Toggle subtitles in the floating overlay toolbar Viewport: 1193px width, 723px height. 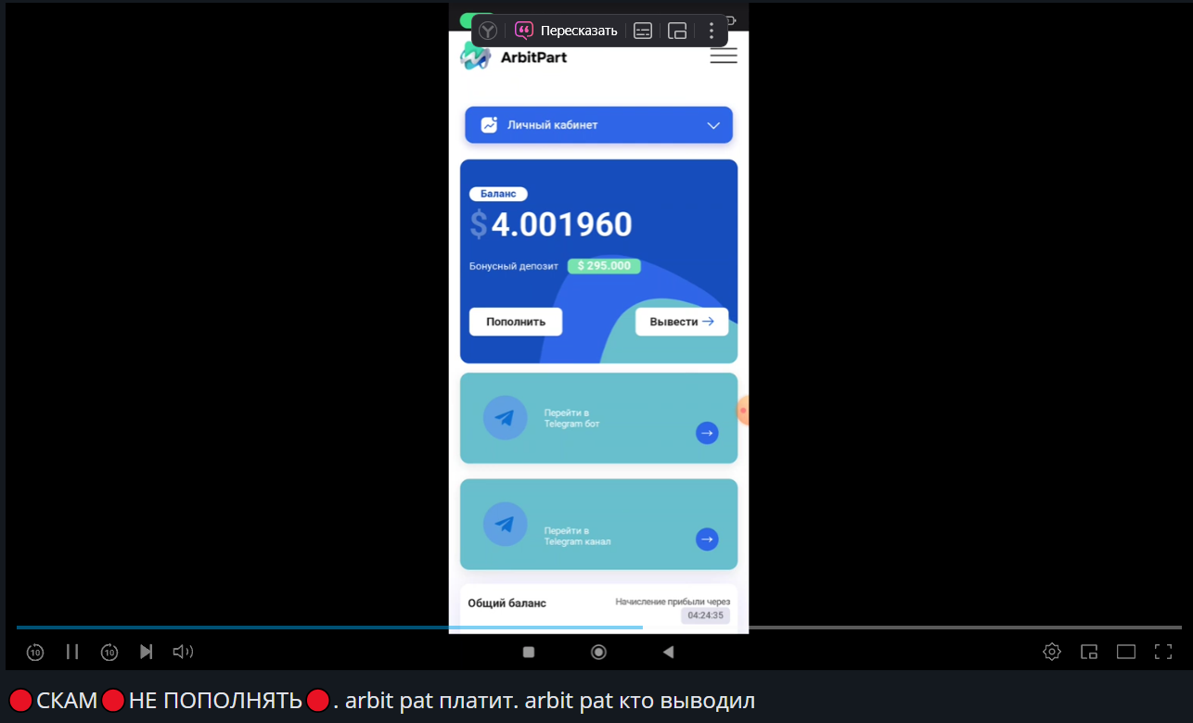coord(643,31)
